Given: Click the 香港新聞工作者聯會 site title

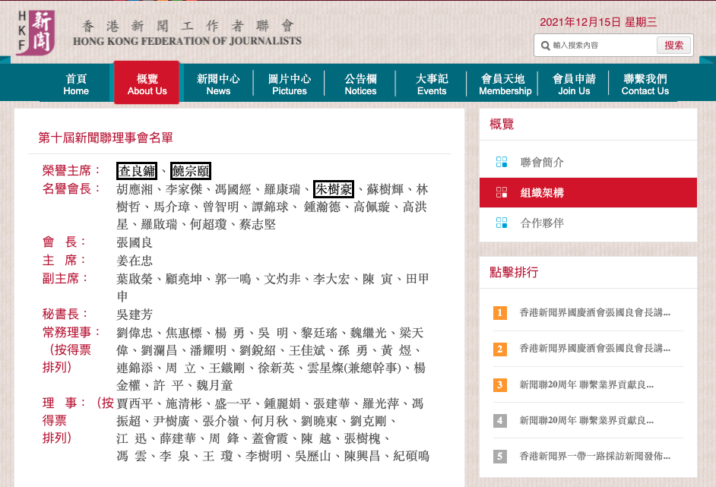Looking at the screenshot, I should (188, 26).
